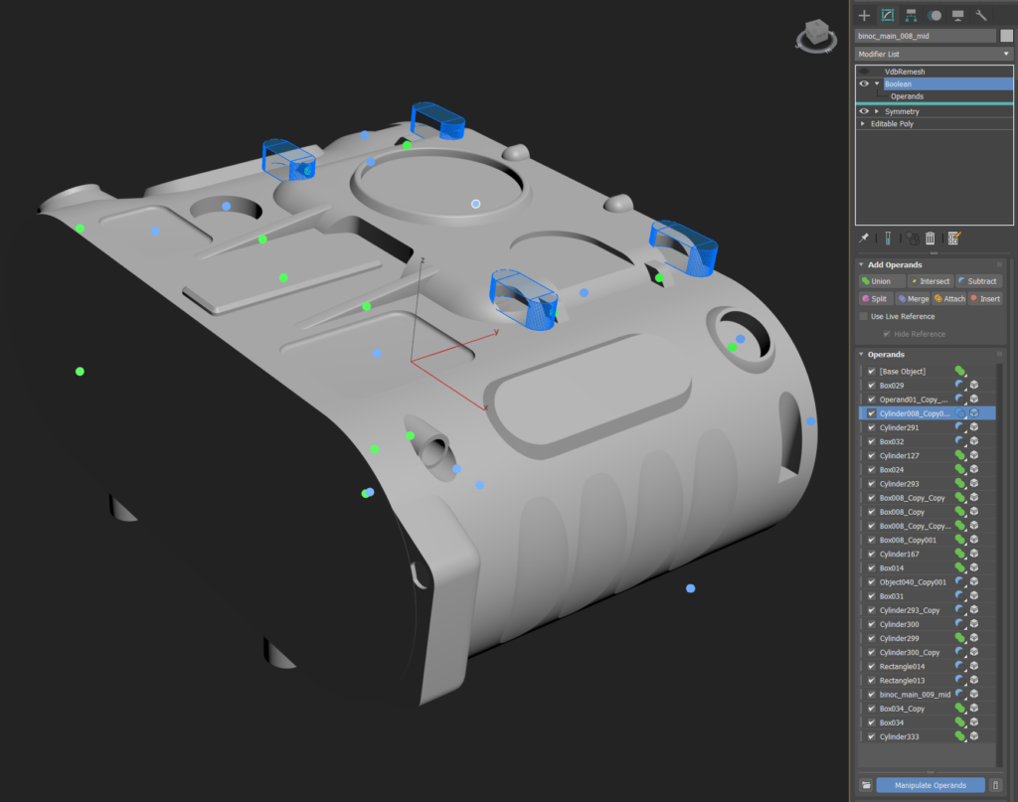Click the folder icon beside Manipulate Operands
This screenshot has height=802, width=1018.
click(866, 785)
